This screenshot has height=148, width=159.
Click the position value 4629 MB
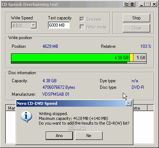coord(50,46)
